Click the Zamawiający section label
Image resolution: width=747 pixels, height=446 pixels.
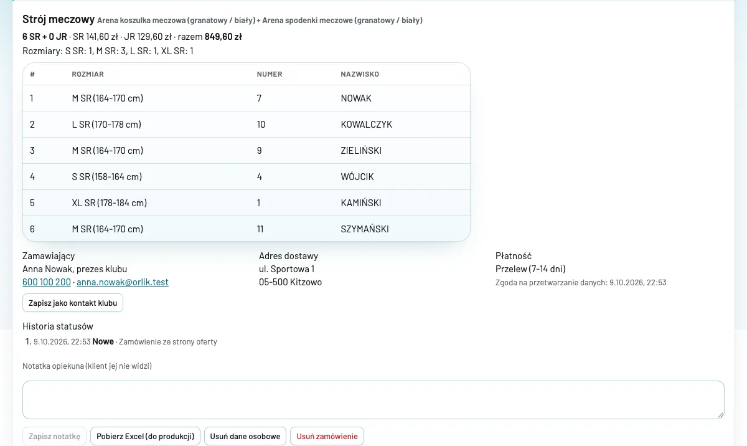click(49, 256)
